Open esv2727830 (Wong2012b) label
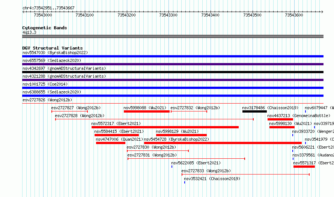Image resolution: width=334 pixels, height=197 pixels. click(152, 147)
